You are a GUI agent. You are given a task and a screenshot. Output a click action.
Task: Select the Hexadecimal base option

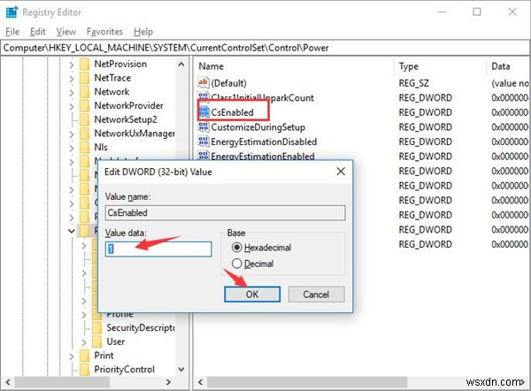click(236, 248)
